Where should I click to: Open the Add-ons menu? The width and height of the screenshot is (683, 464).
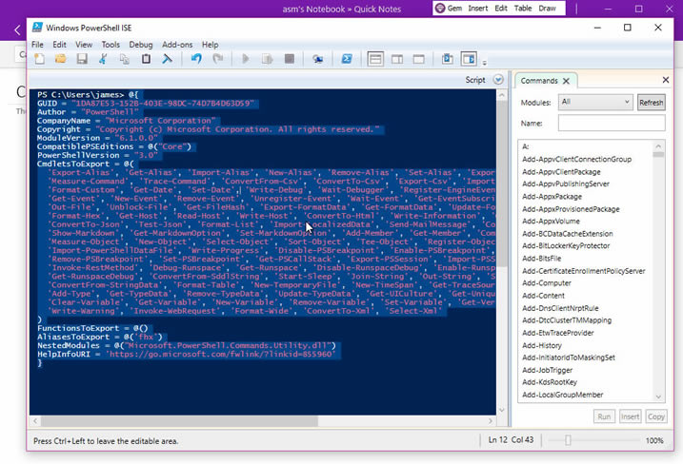177,45
